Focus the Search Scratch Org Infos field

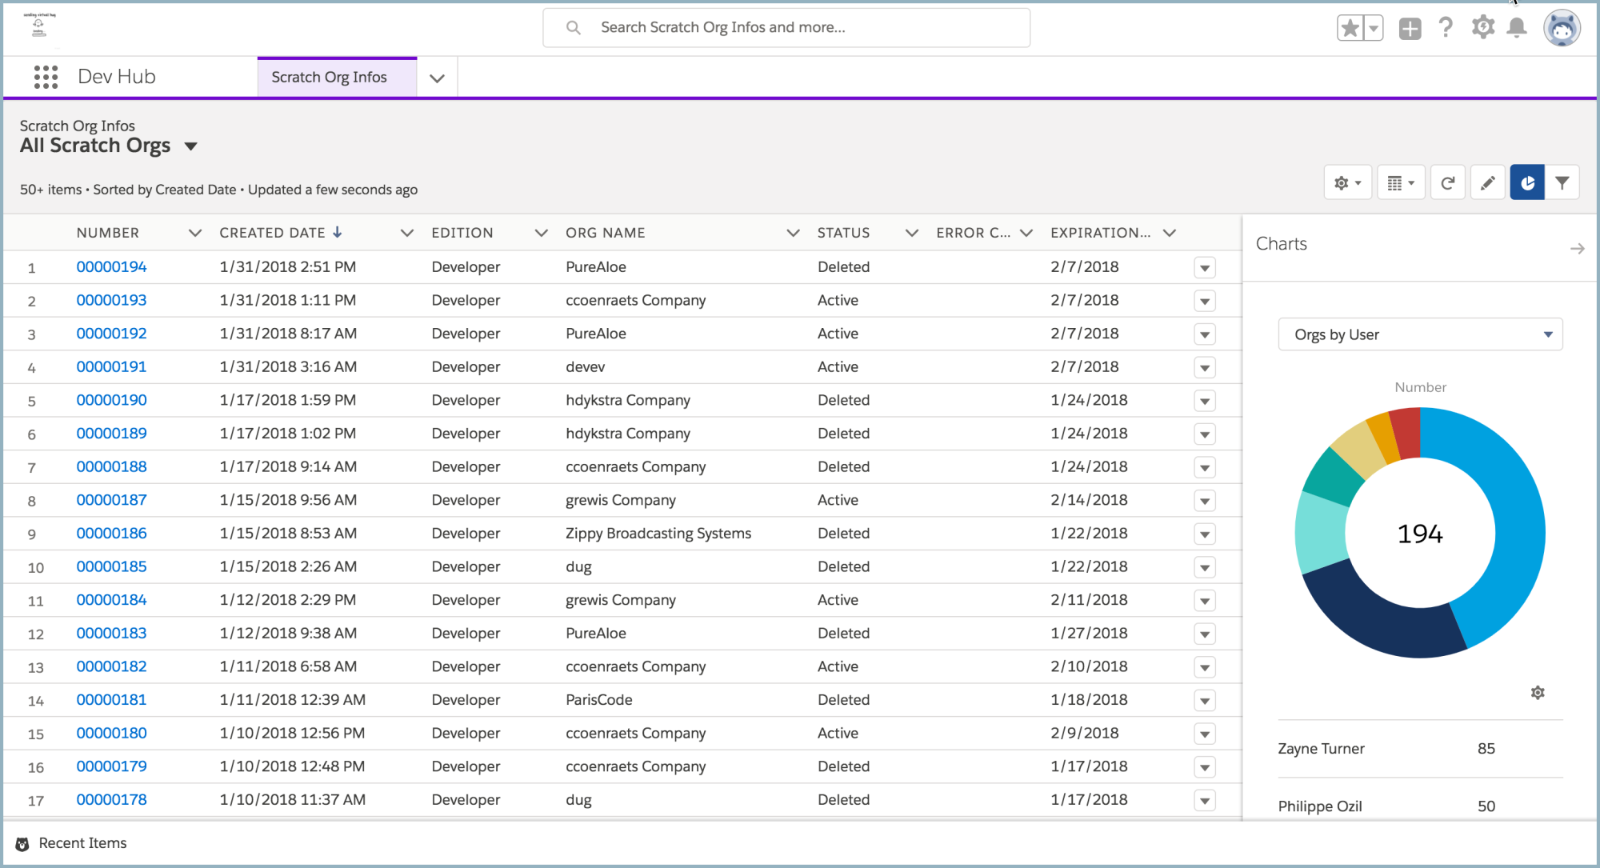click(786, 28)
